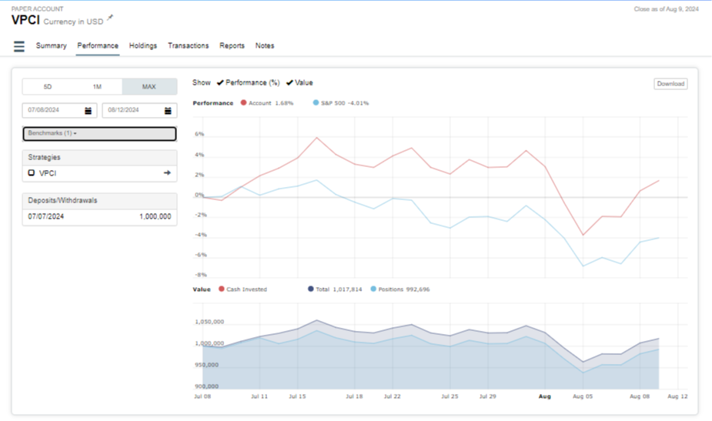This screenshot has width=712, height=421.
Task: Open the start date calendar icon
Action: [x=89, y=110]
